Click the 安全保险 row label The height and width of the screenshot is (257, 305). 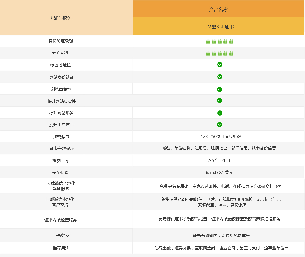60,172
